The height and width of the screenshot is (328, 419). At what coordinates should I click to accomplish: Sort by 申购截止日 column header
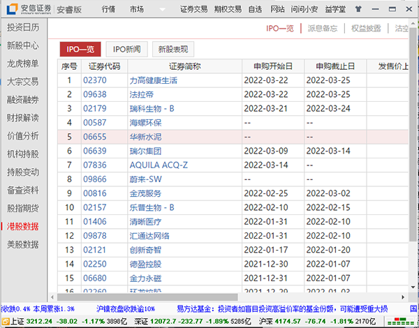click(335, 66)
